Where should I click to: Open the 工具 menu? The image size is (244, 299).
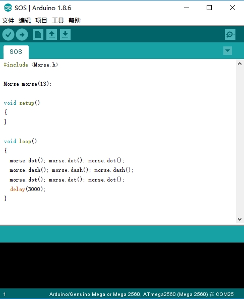pyautogui.click(x=58, y=20)
